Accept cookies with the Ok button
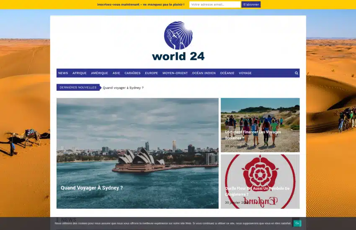This screenshot has width=356, height=230. tap(297, 223)
